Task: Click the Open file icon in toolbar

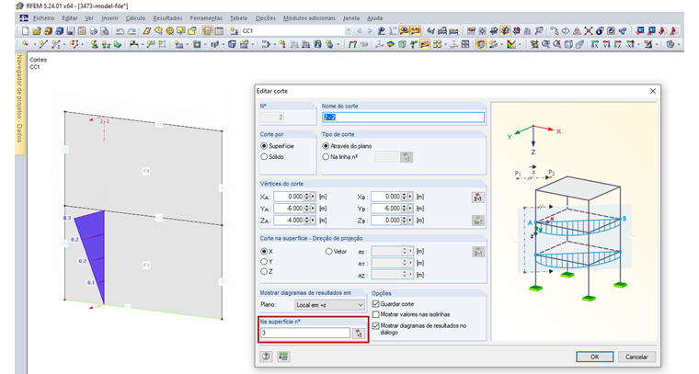Action: [x=38, y=30]
